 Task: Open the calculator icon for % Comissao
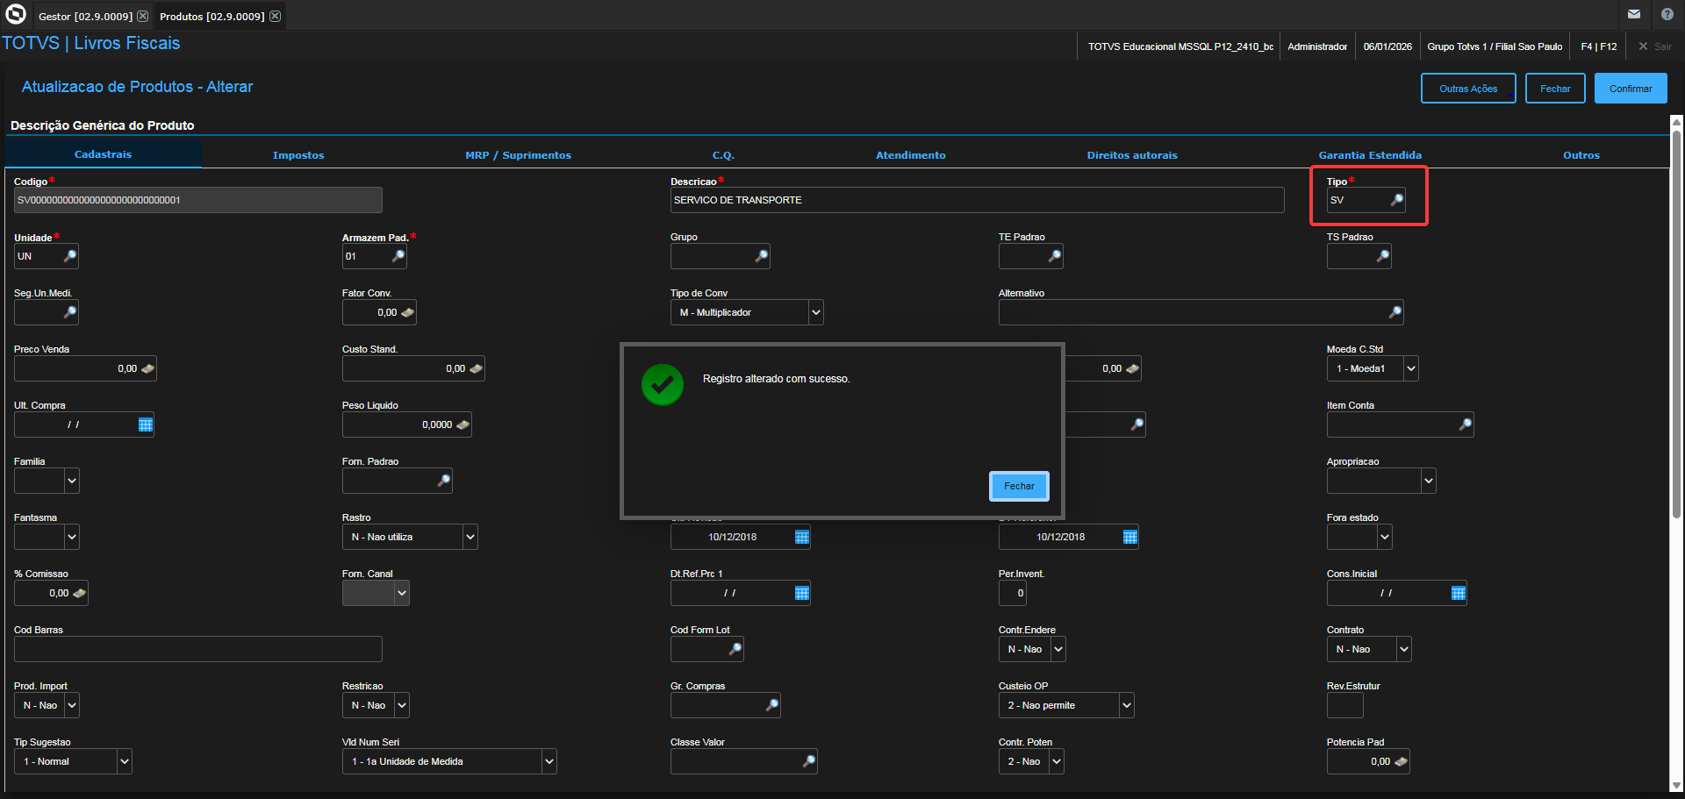pyautogui.click(x=79, y=593)
